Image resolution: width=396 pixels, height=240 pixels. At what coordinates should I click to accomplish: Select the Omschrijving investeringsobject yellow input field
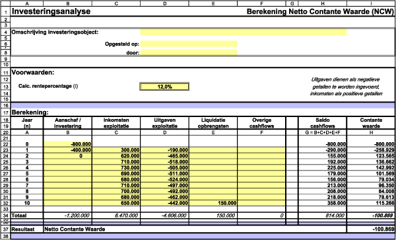point(244,32)
